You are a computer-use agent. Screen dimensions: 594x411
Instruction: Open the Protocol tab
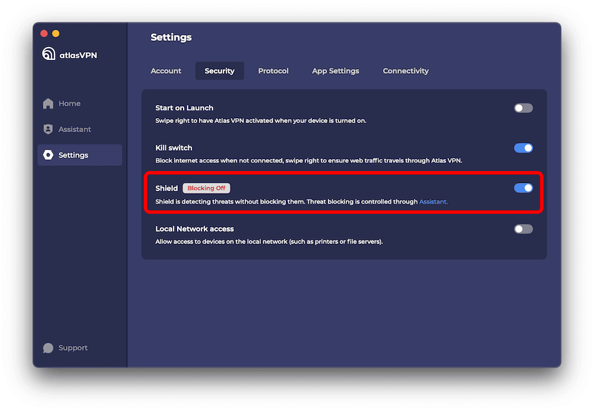click(273, 71)
